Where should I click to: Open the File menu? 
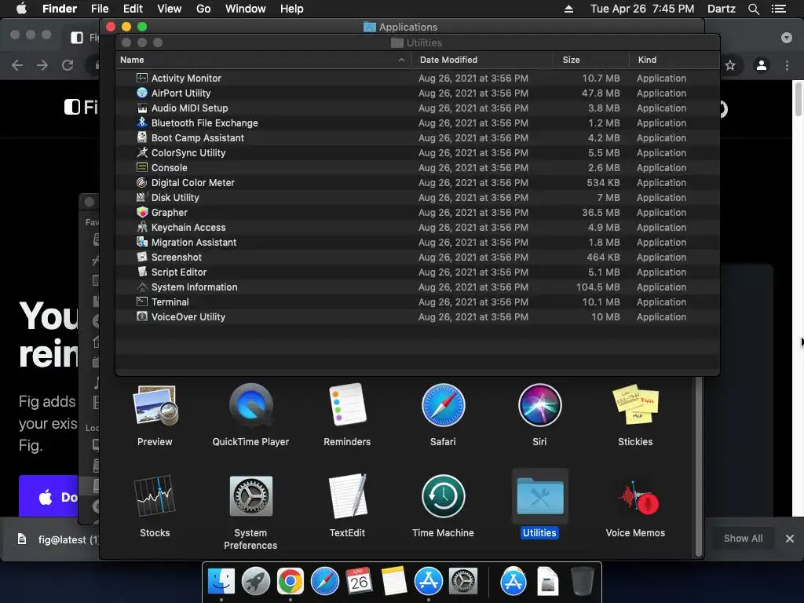(x=100, y=9)
